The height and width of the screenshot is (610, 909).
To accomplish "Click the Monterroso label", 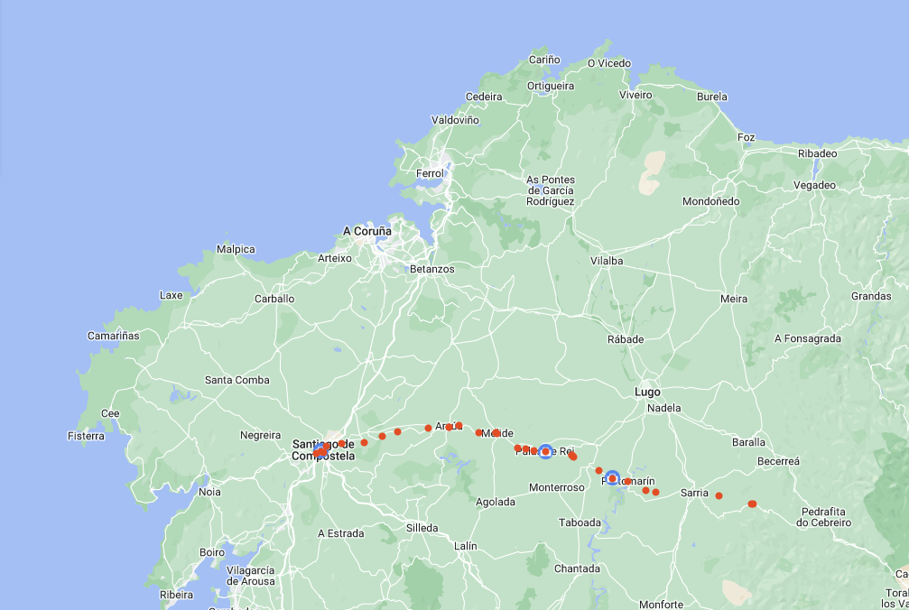I will coord(557,488).
